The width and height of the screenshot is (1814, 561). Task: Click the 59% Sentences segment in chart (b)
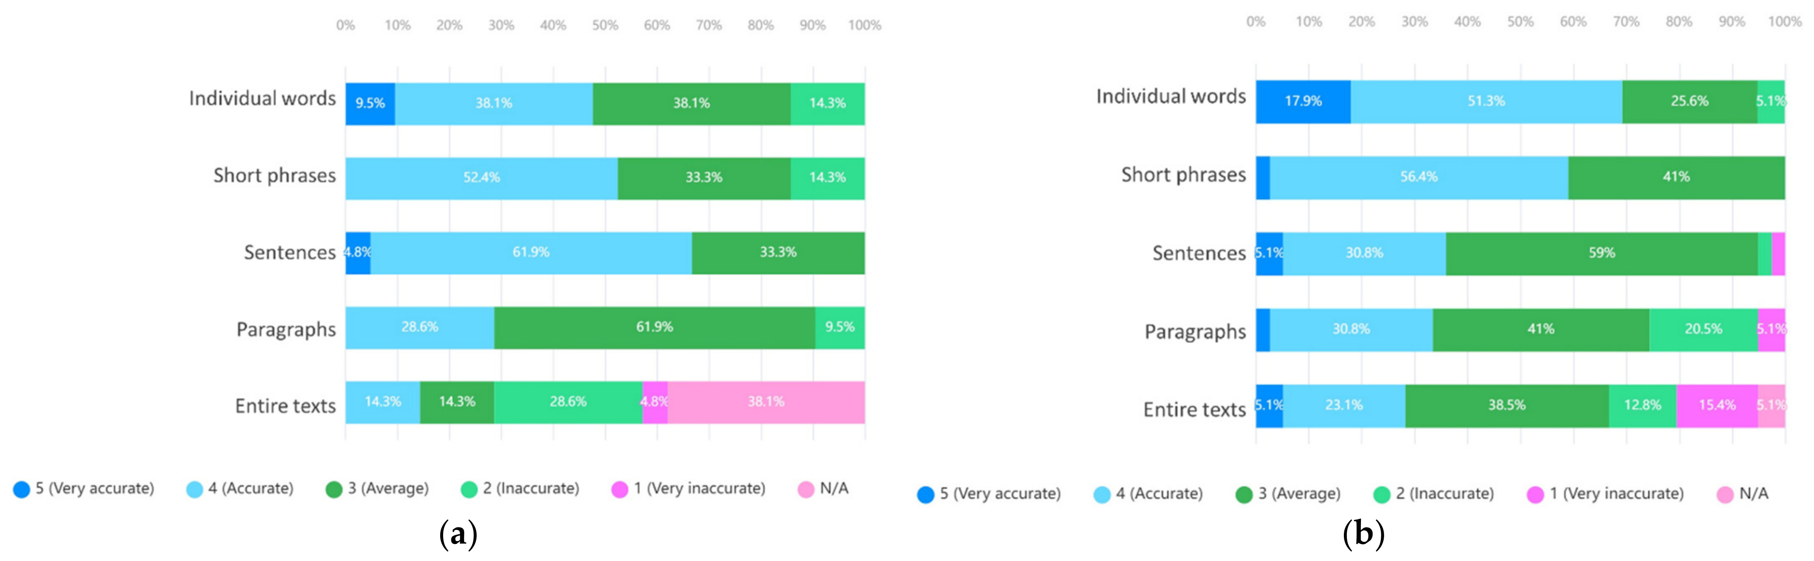point(1601,254)
